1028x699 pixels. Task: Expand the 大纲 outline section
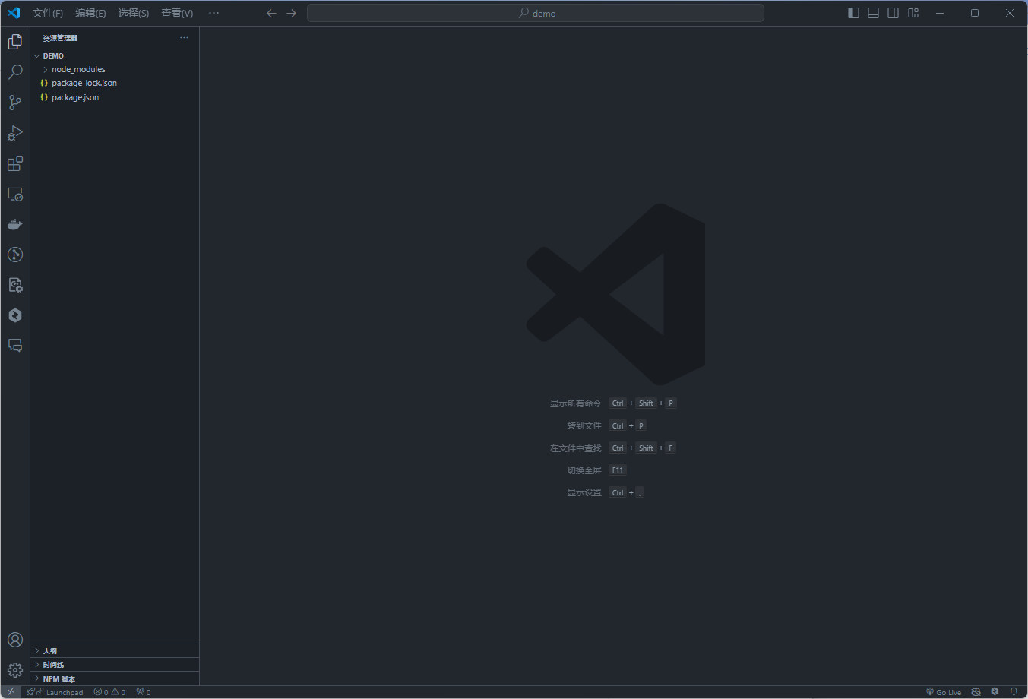coord(50,651)
